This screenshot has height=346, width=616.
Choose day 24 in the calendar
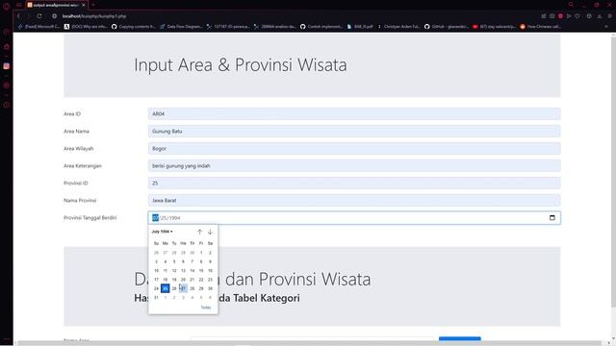pos(156,288)
